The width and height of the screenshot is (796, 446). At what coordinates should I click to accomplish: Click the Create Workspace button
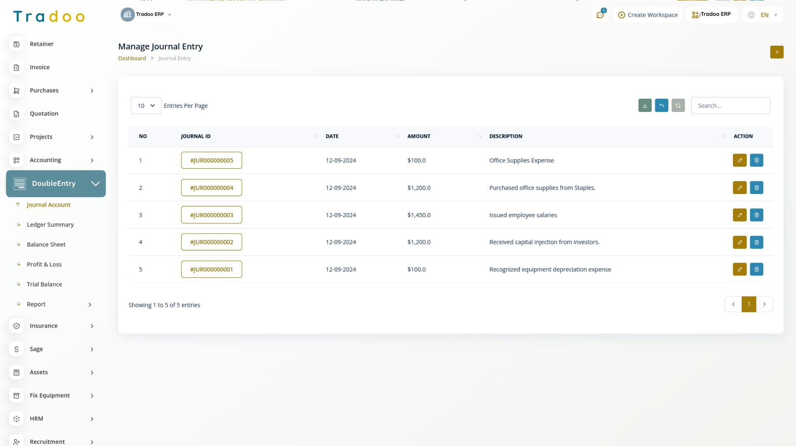pos(648,15)
